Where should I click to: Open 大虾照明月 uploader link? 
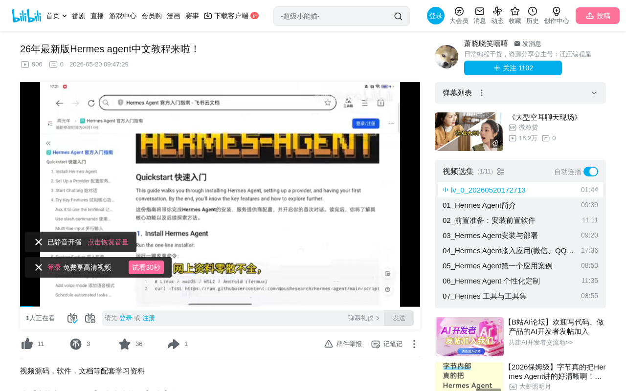535,387
